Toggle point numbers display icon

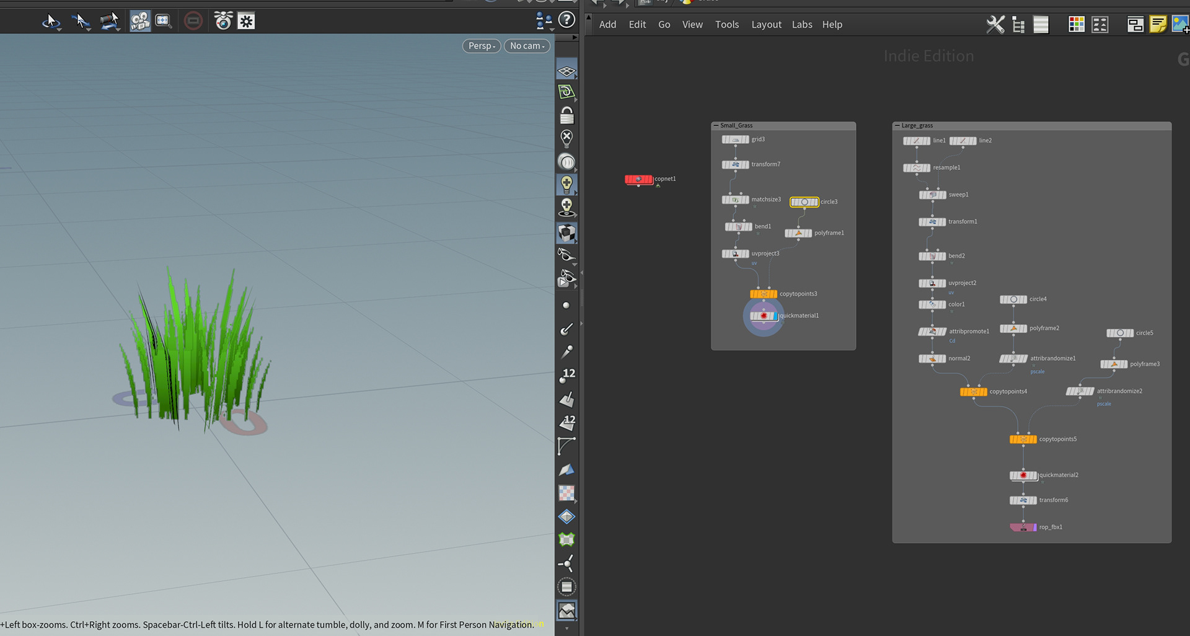pos(567,376)
